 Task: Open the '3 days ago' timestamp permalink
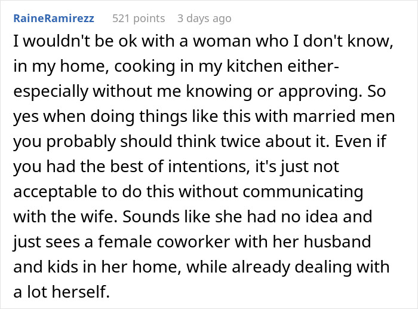tap(204, 19)
